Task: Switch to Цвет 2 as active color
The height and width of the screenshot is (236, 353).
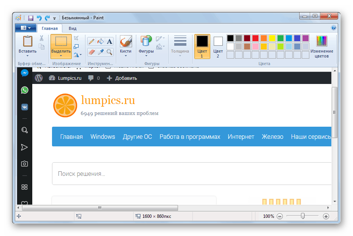Action: click(217, 45)
